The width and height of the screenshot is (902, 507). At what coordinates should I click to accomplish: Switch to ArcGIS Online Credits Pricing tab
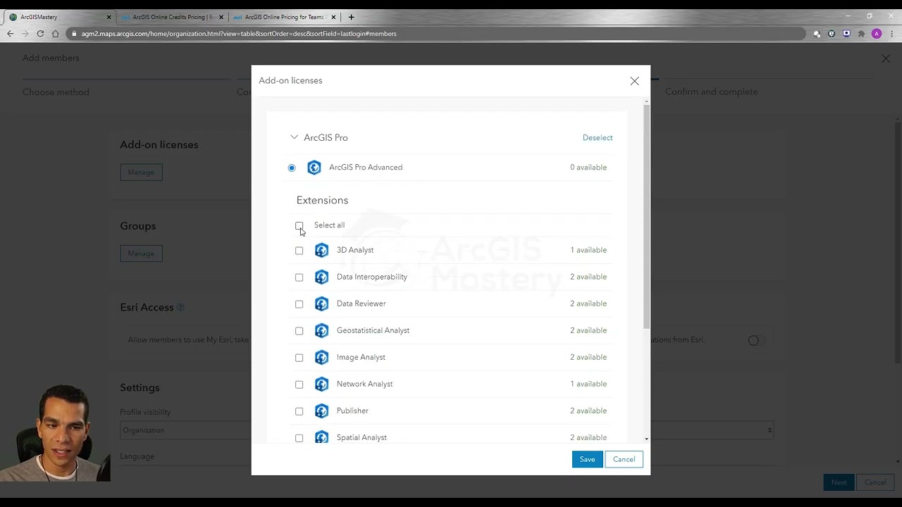point(172,17)
